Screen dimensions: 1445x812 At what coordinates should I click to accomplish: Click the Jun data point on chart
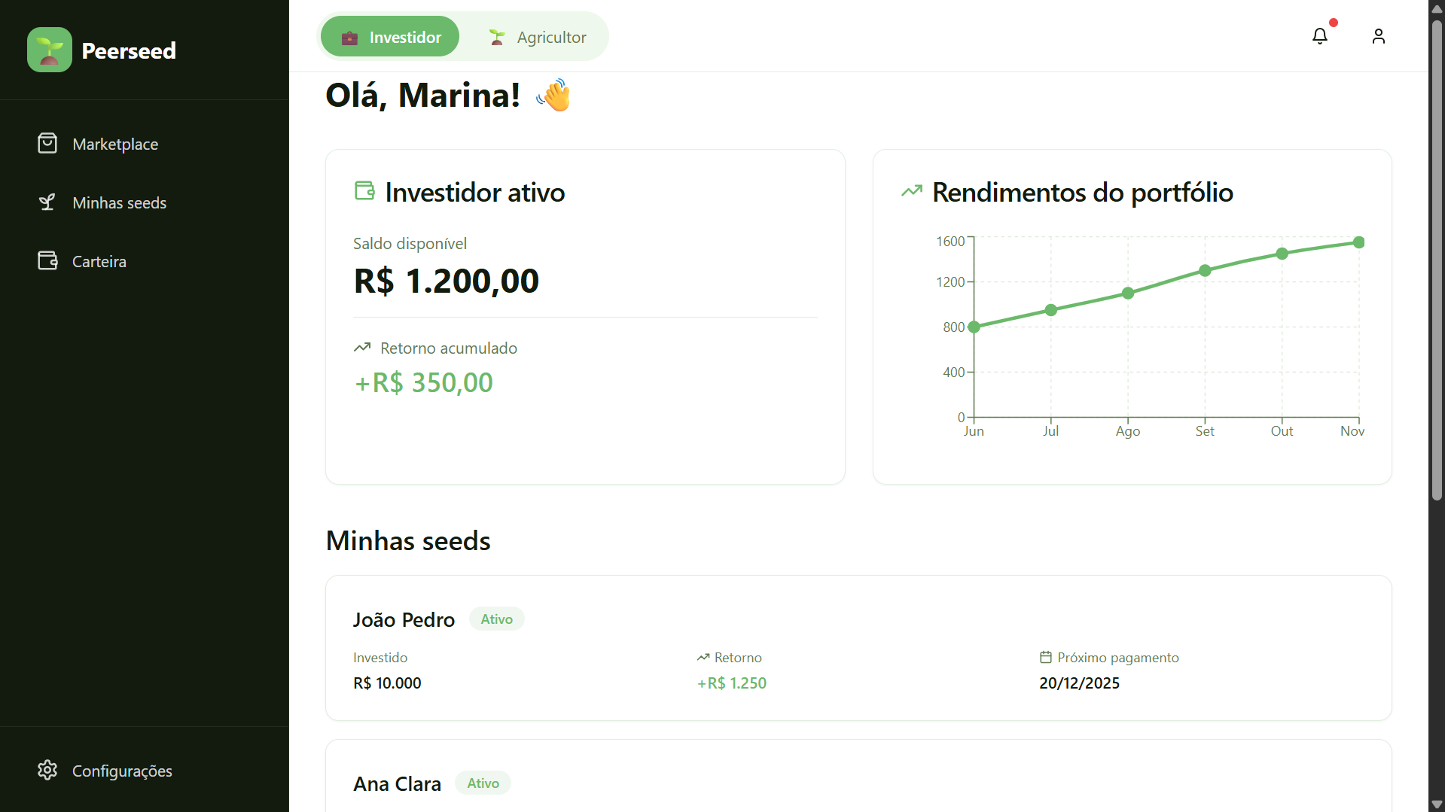[x=974, y=327]
